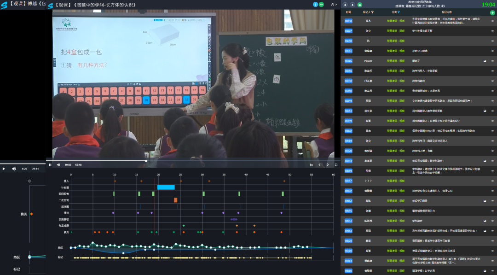This screenshot has width=497, height=275.
Task: Pause the classroom video playback
Action: point(50,164)
